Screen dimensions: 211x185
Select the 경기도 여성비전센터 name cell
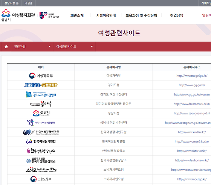pyautogui.click(x=113, y=94)
